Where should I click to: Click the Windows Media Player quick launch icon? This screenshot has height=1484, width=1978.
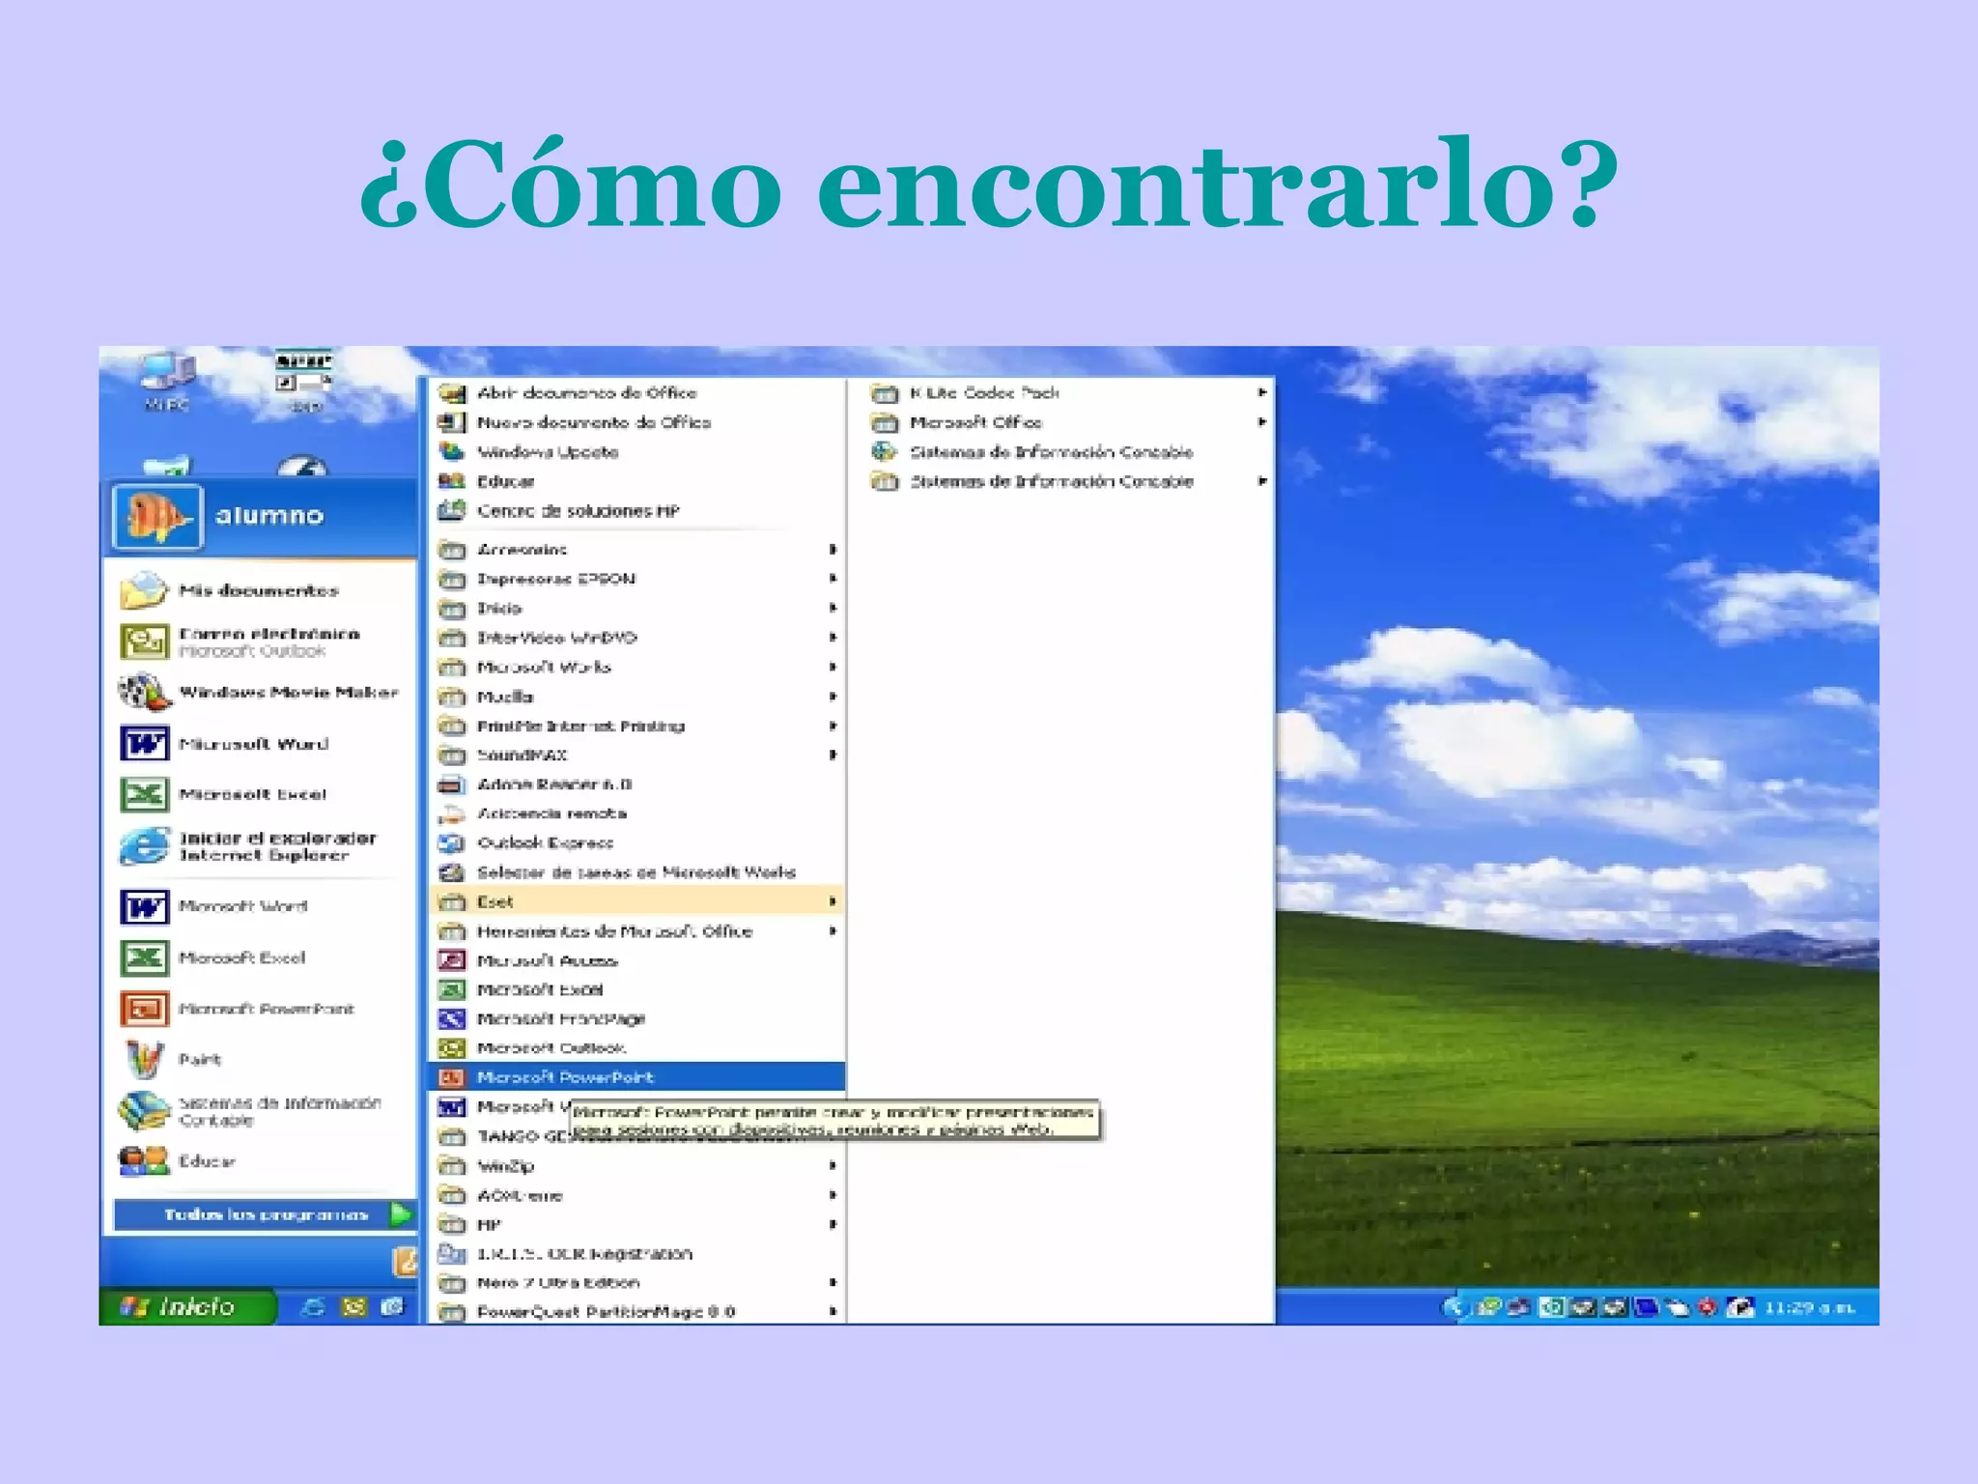392,1306
